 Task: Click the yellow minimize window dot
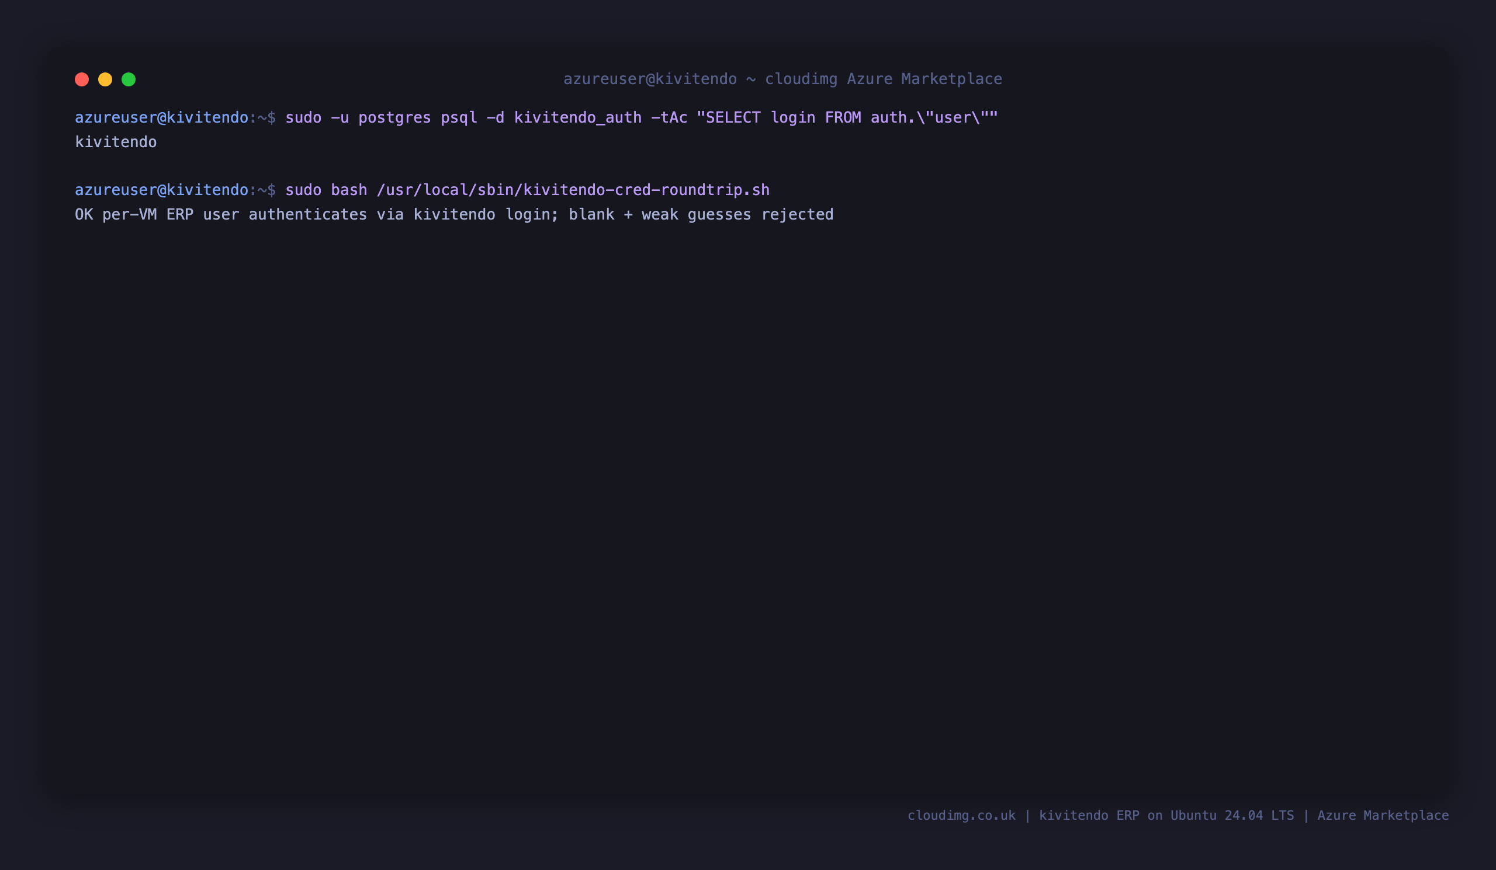(x=105, y=79)
